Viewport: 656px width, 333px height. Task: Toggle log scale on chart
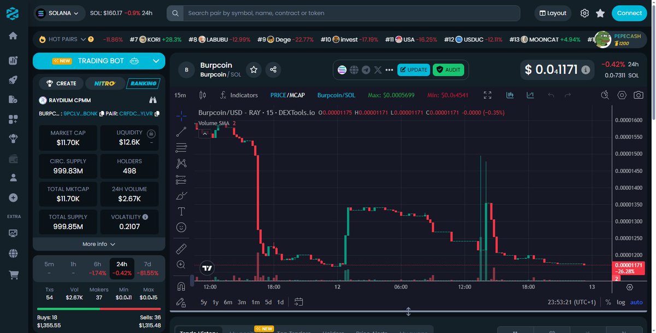point(621,302)
